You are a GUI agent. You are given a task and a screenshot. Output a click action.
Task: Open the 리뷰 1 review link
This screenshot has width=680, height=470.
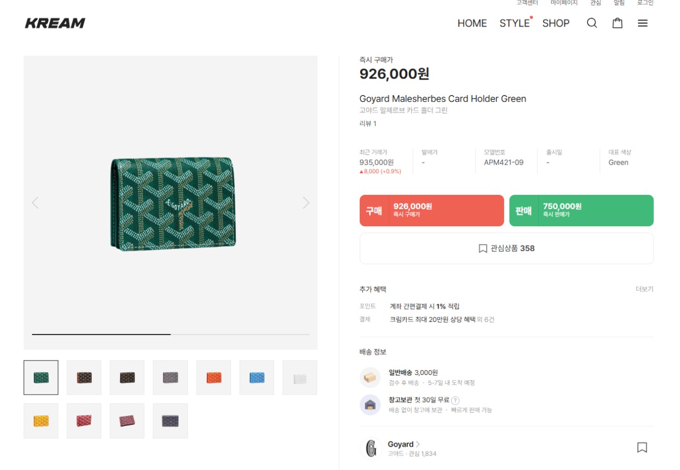coord(368,124)
